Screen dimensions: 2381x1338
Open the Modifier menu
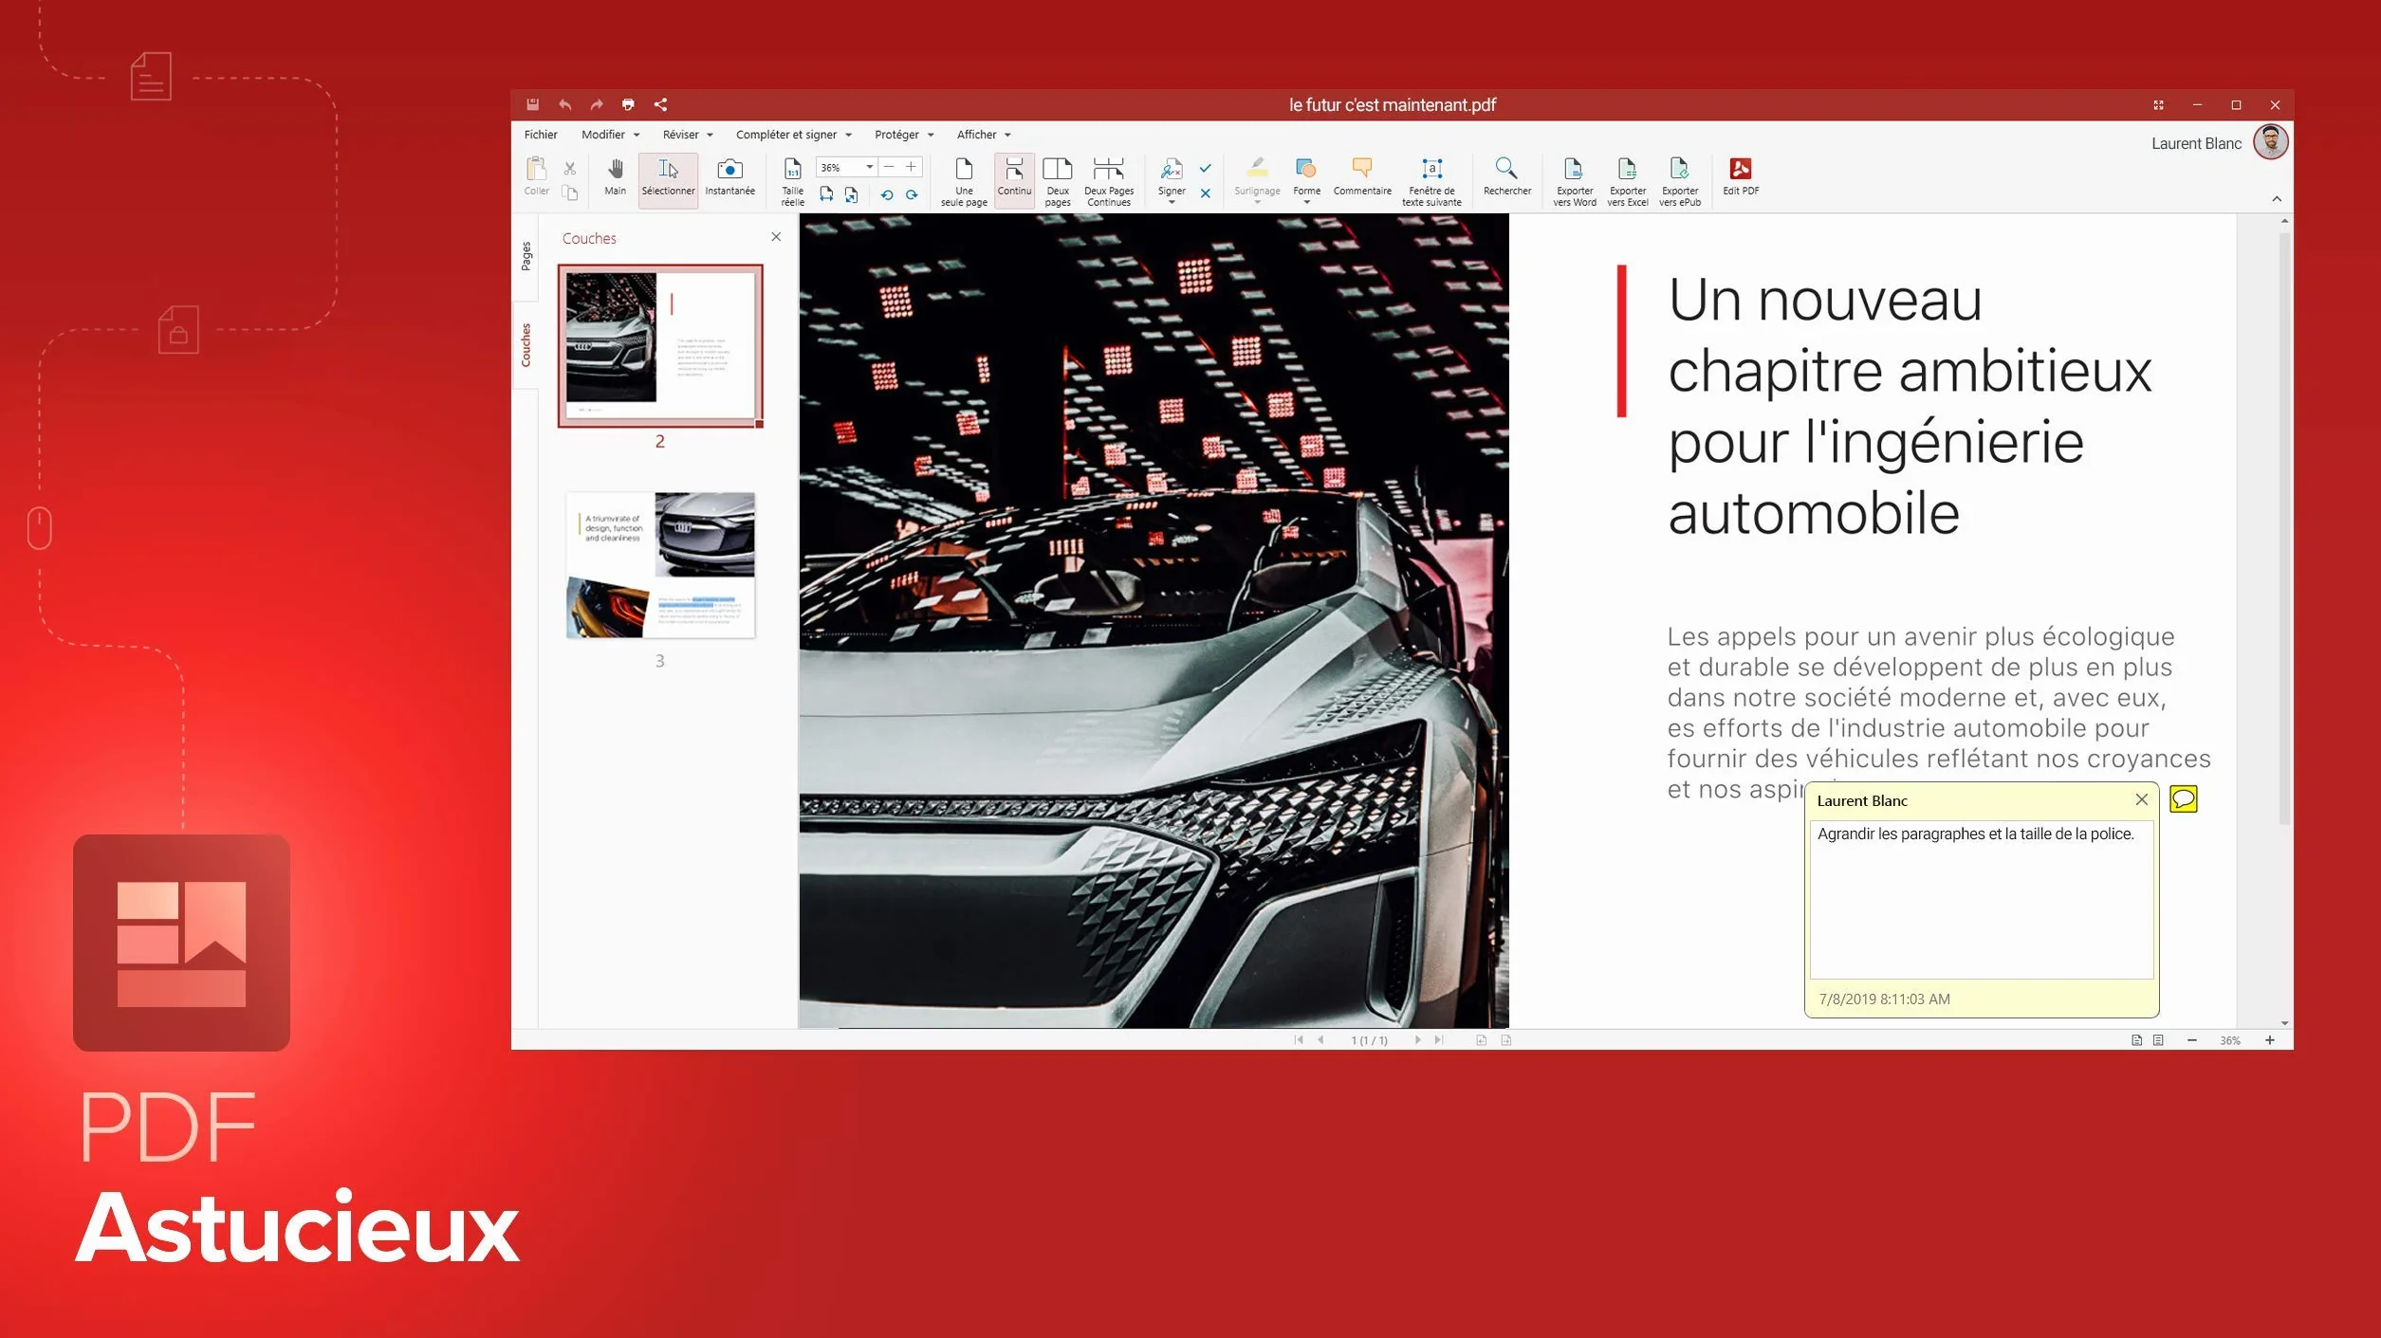coord(610,135)
